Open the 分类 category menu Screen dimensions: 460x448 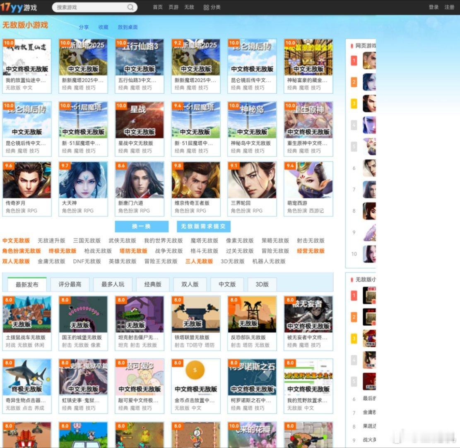pos(212,7)
